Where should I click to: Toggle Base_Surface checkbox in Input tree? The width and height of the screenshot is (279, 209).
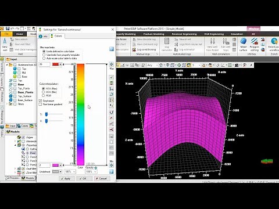(15, 100)
